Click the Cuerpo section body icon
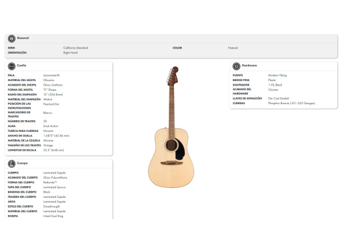Image resolution: width=341 pixels, height=251 pixels. pyautogui.click(x=12, y=164)
